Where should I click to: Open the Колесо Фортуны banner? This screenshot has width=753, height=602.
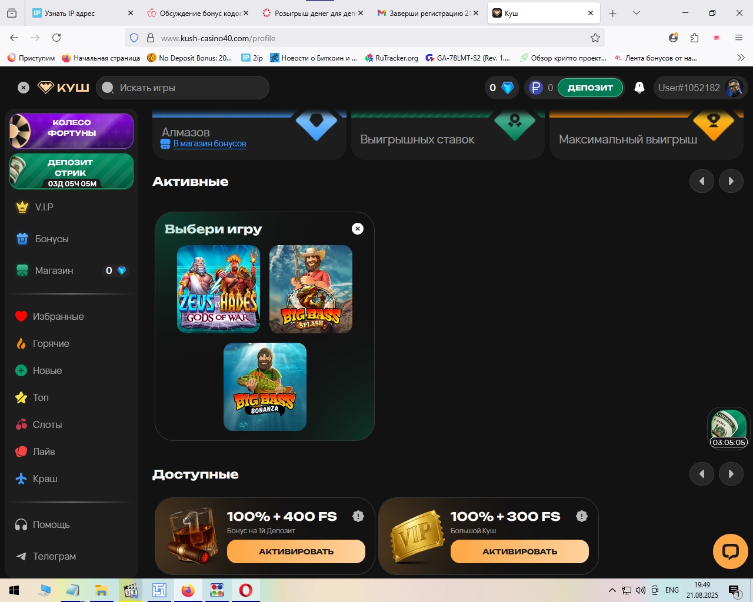click(72, 131)
